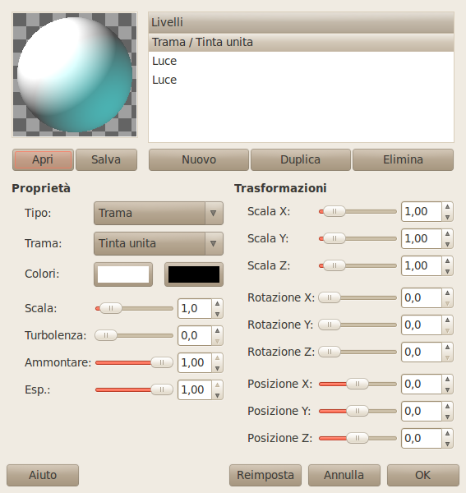The width and height of the screenshot is (466, 493).
Task: Confirm the dialog with OK
Action: (x=423, y=475)
